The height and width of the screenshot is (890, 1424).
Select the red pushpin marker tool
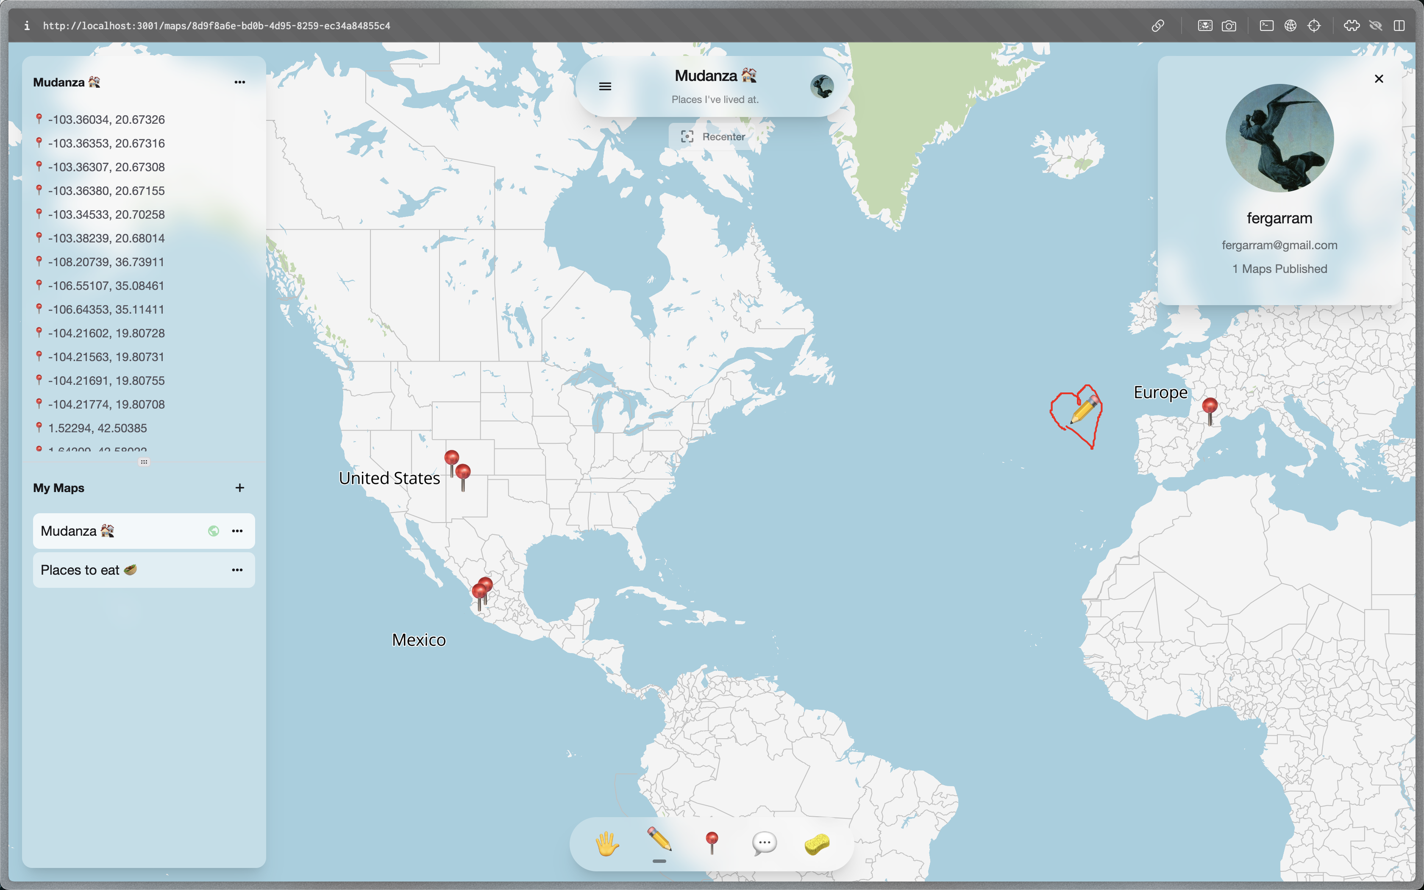tap(712, 843)
